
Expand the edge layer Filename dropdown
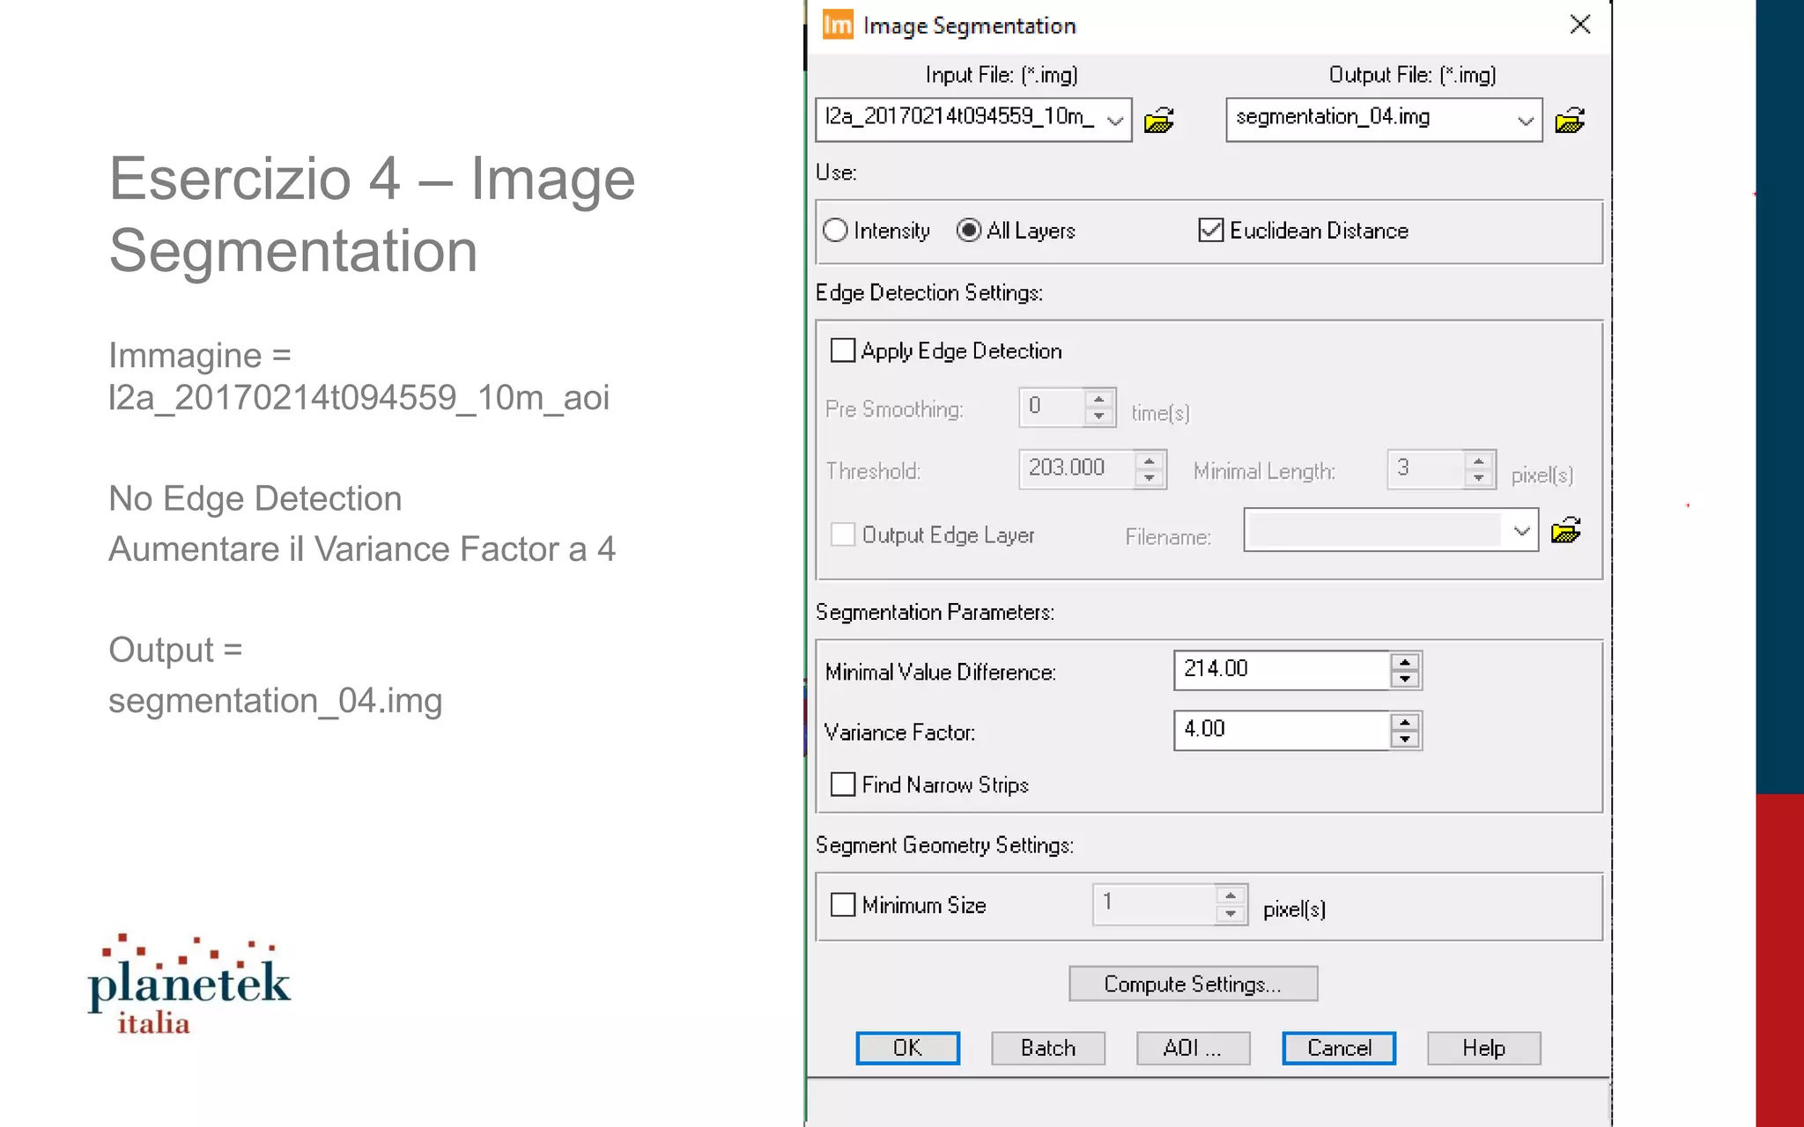pyautogui.click(x=1521, y=531)
